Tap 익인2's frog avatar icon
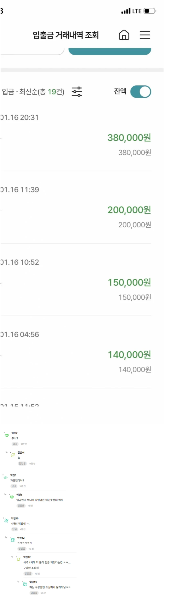 (7, 435)
